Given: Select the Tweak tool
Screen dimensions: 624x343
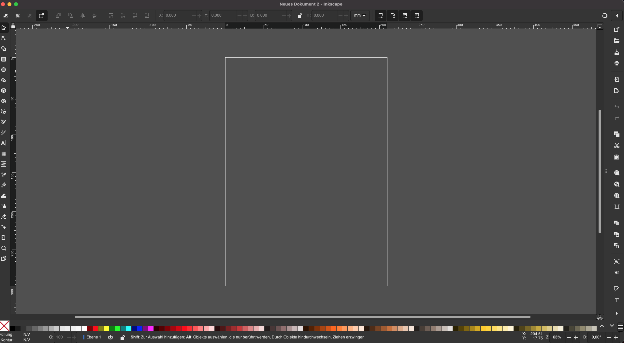Looking at the screenshot, I should pos(4,196).
